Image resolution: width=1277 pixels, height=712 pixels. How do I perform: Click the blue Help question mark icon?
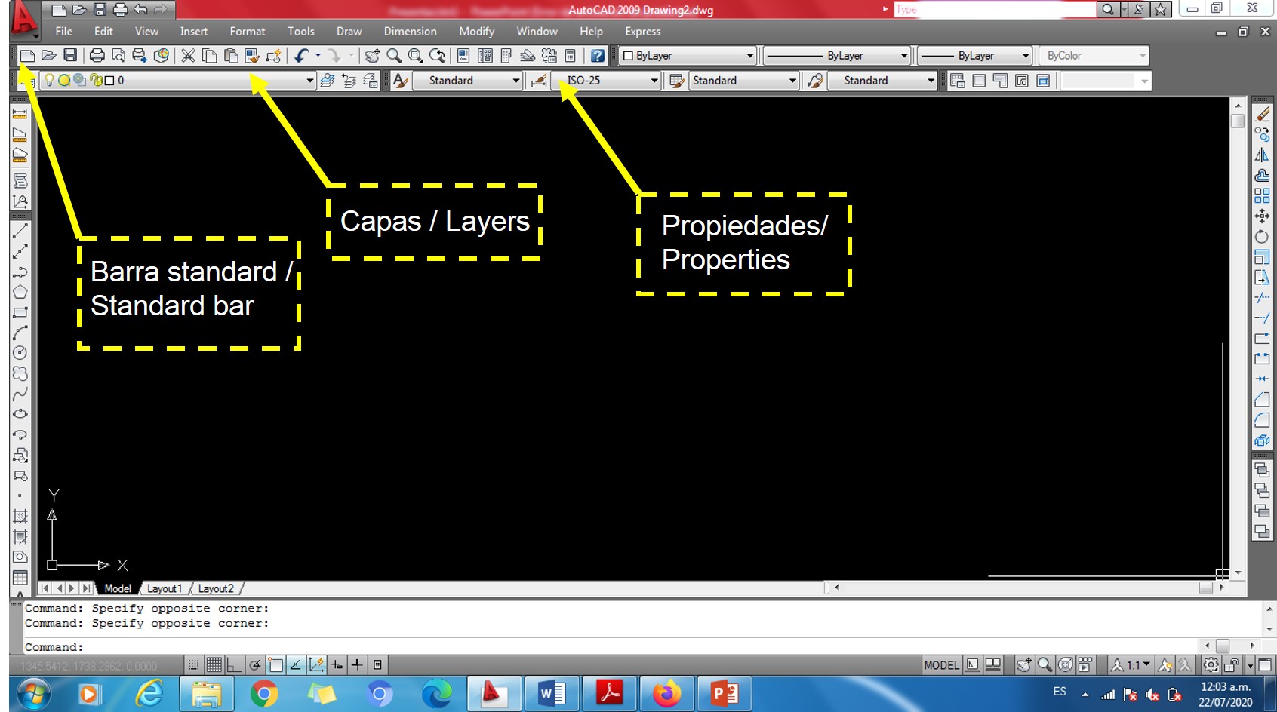598,56
